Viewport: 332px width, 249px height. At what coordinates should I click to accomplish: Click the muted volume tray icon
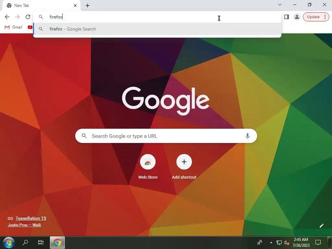tap(287, 243)
